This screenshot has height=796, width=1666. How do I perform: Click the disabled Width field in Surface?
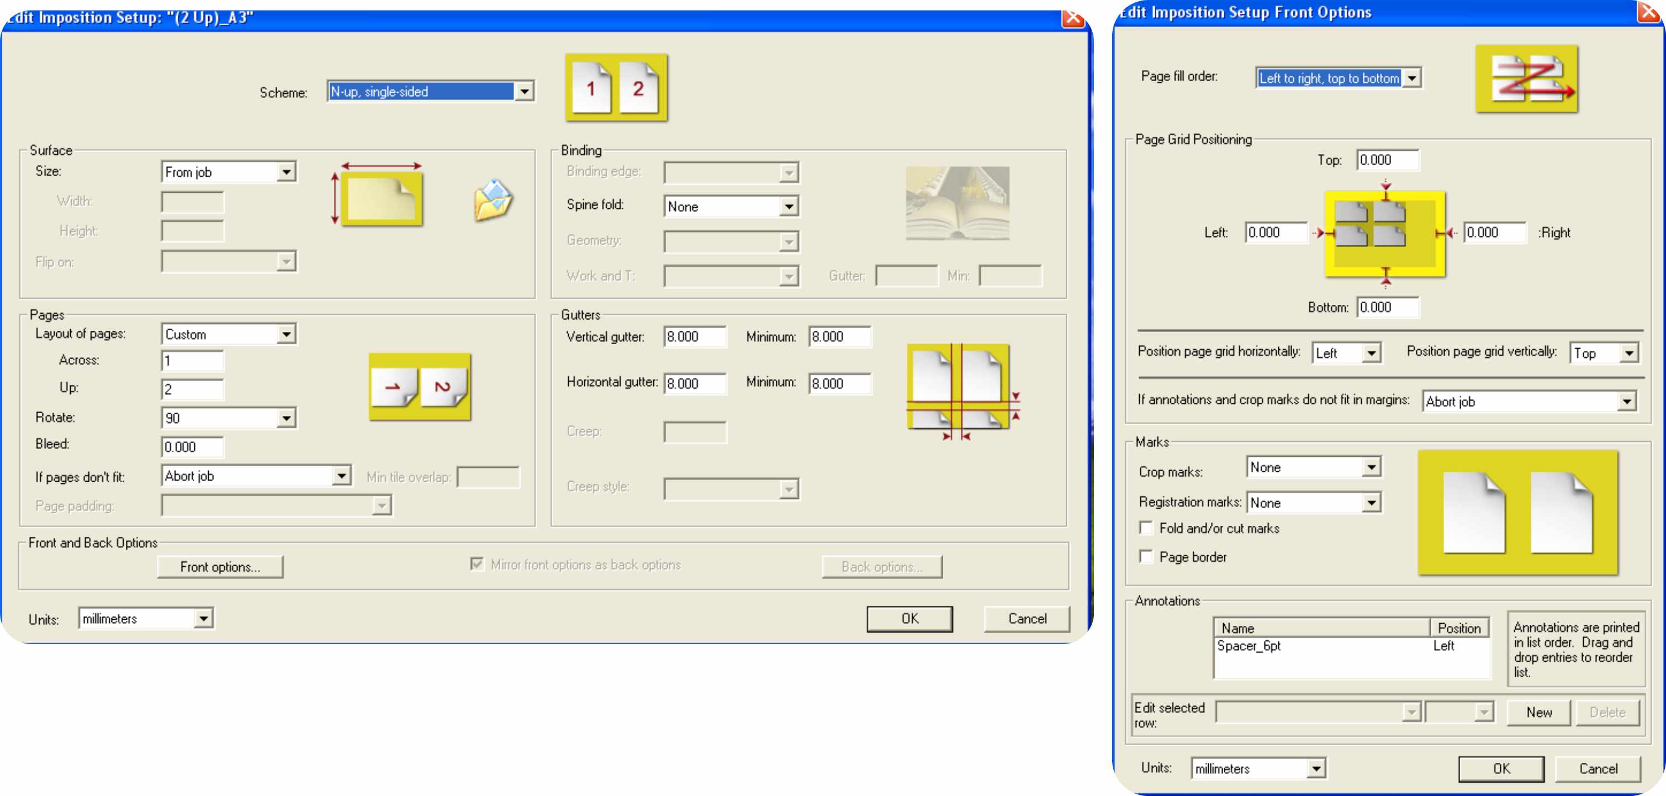(193, 202)
